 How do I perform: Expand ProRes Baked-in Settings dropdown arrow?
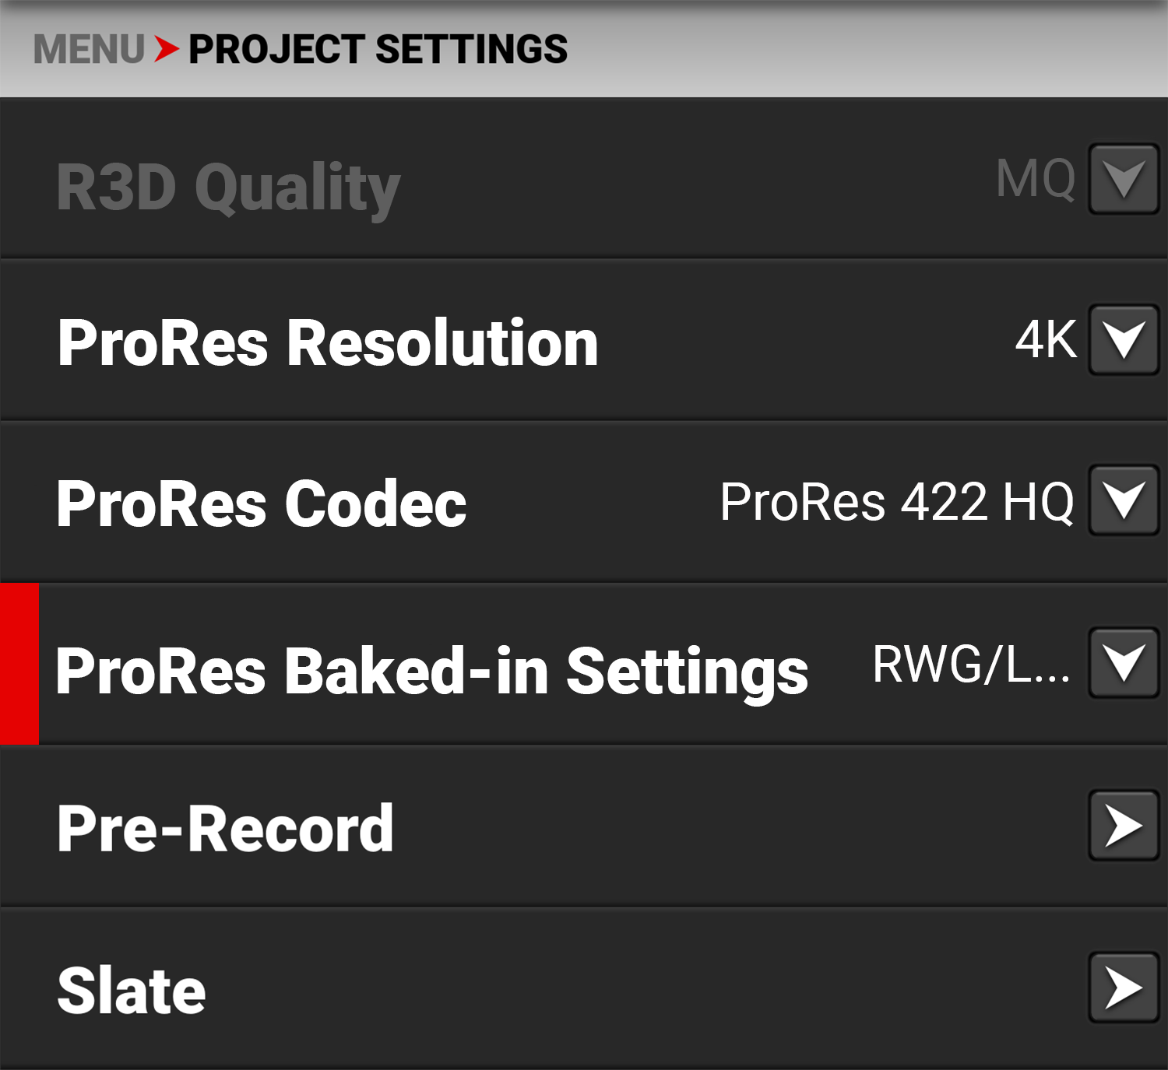pyautogui.click(x=1124, y=663)
